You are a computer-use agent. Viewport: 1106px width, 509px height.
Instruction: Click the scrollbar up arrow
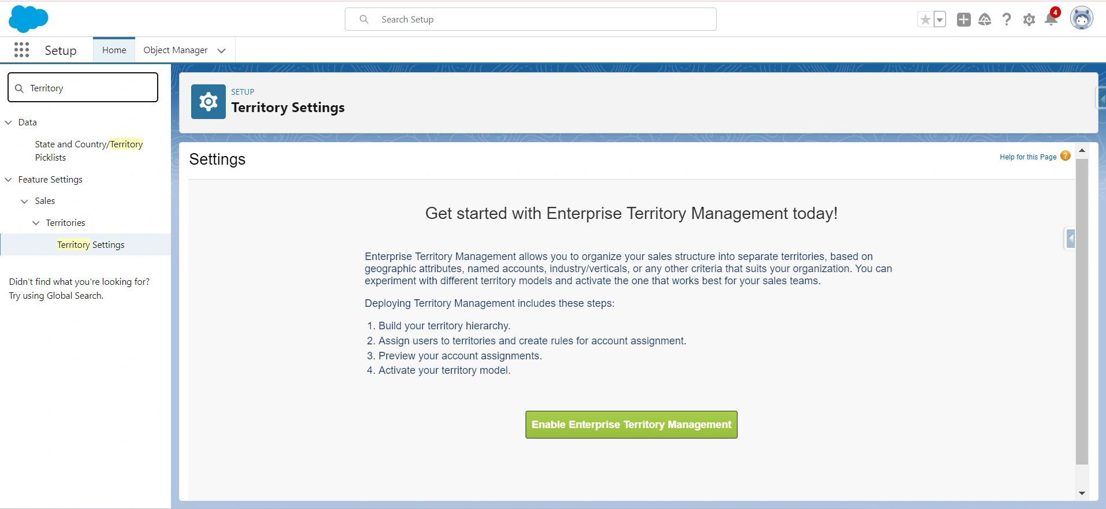(x=1082, y=150)
